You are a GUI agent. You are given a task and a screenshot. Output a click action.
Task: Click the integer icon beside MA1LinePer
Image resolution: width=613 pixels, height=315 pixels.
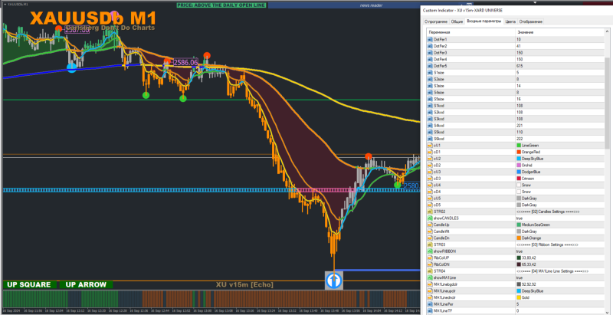coord(431,304)
